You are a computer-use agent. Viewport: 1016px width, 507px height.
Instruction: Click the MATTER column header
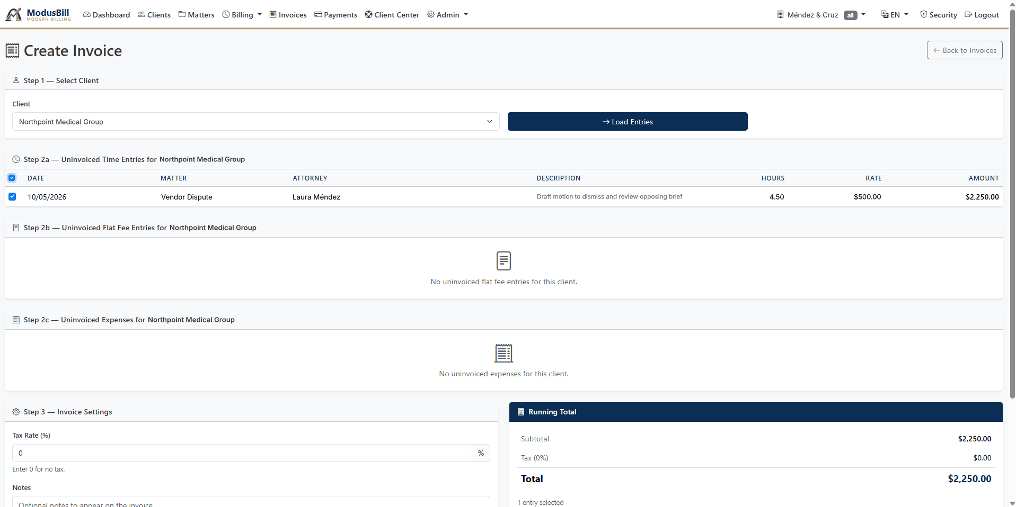pos(174,178)
